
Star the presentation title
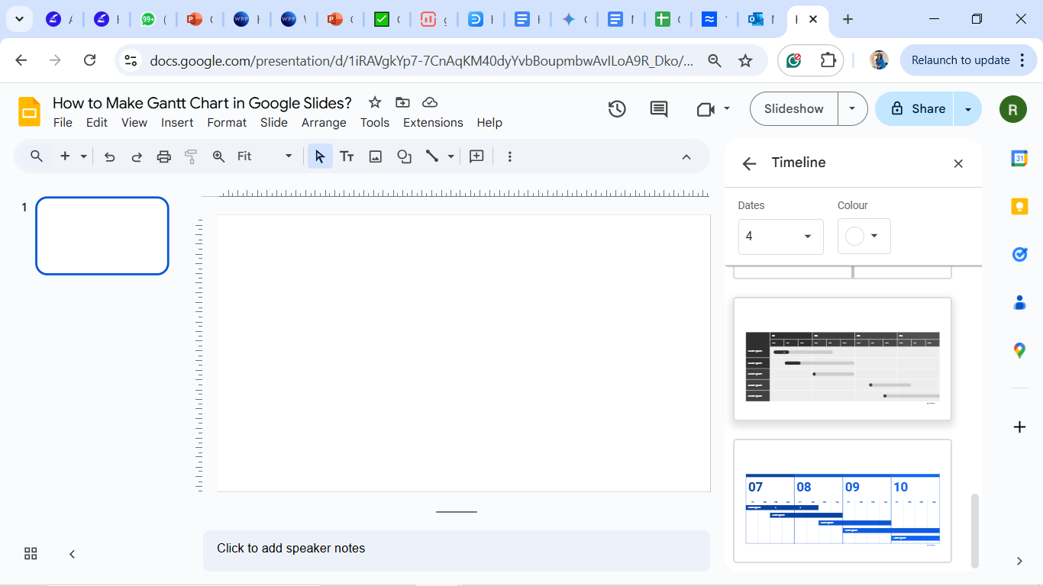[375, 102]
